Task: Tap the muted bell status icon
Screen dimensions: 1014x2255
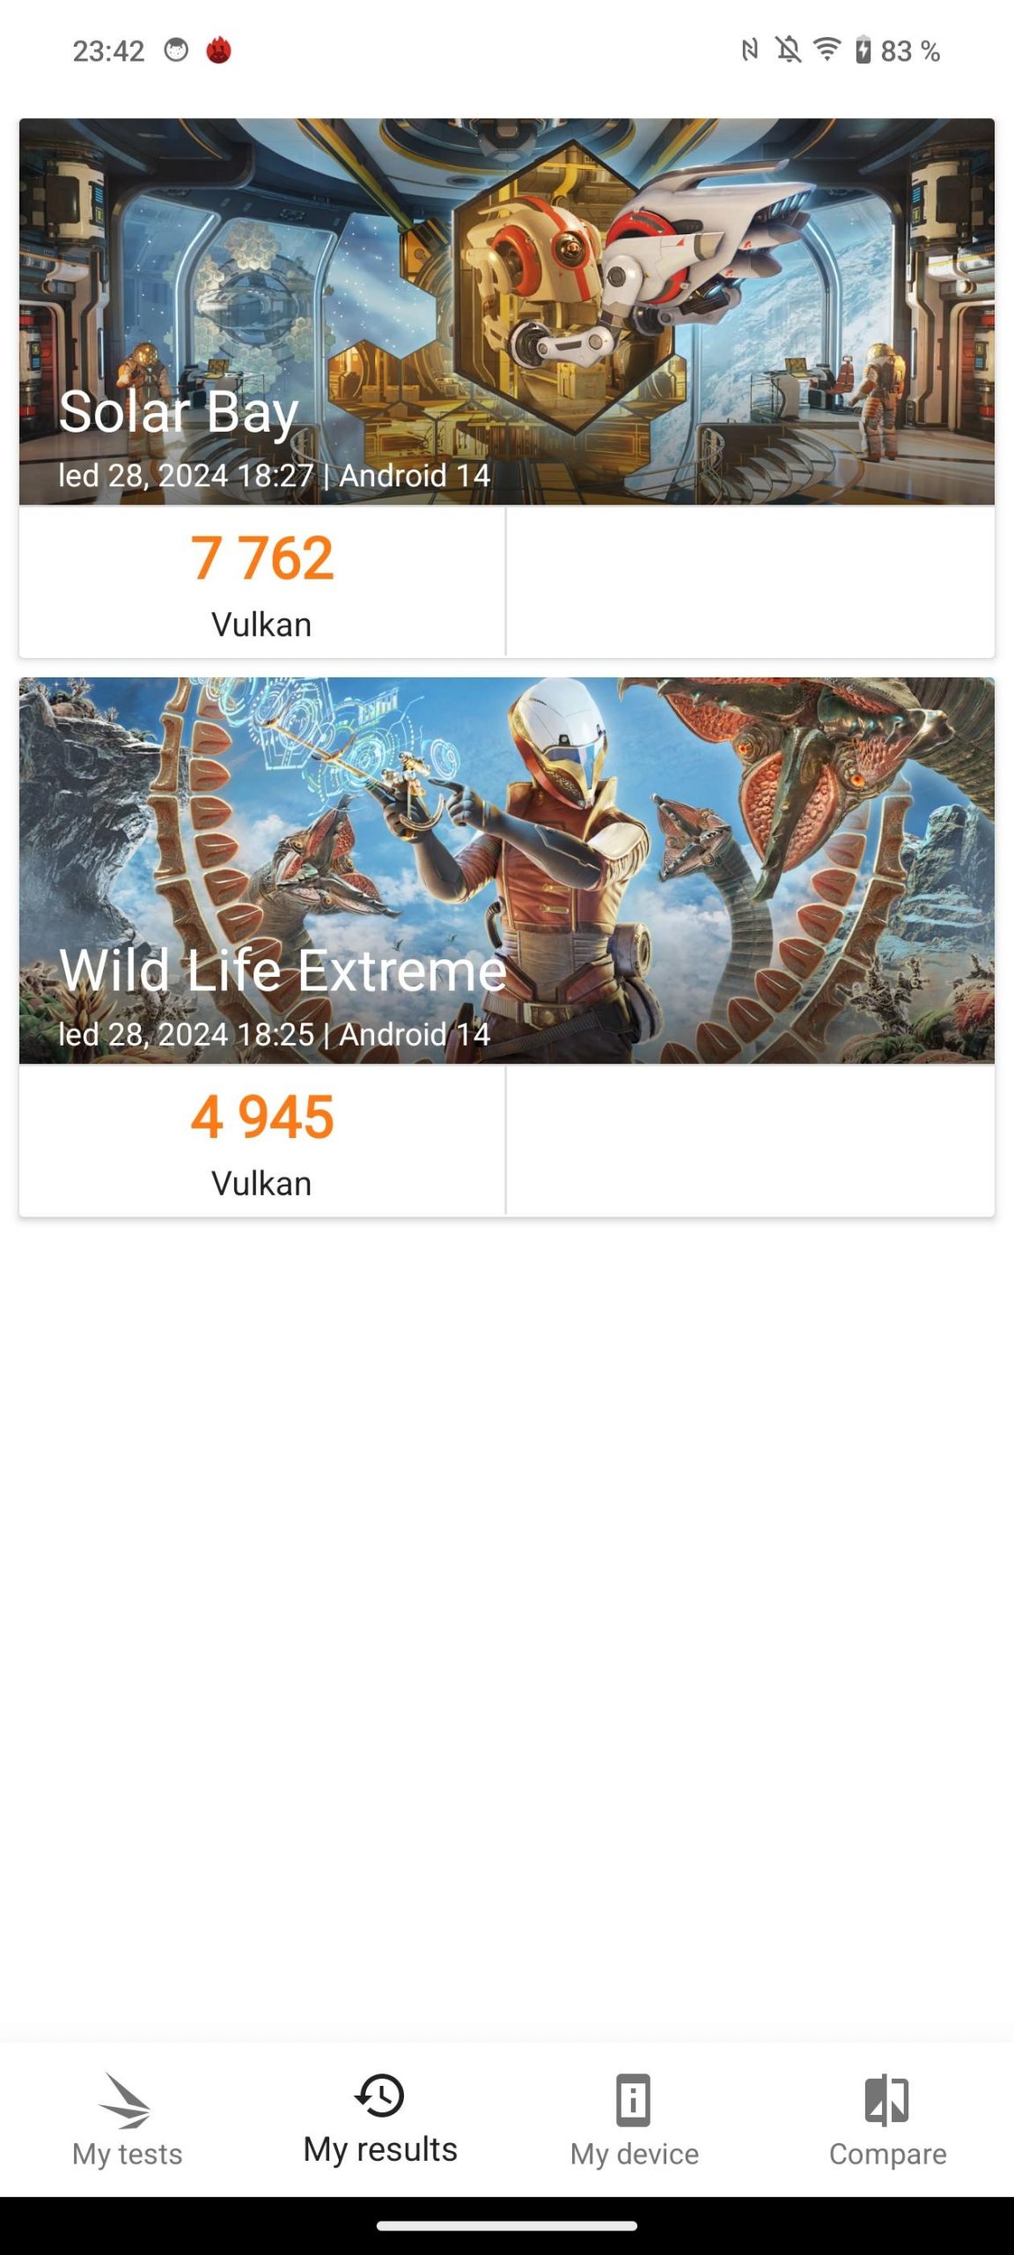Action: tap(788, 50)
